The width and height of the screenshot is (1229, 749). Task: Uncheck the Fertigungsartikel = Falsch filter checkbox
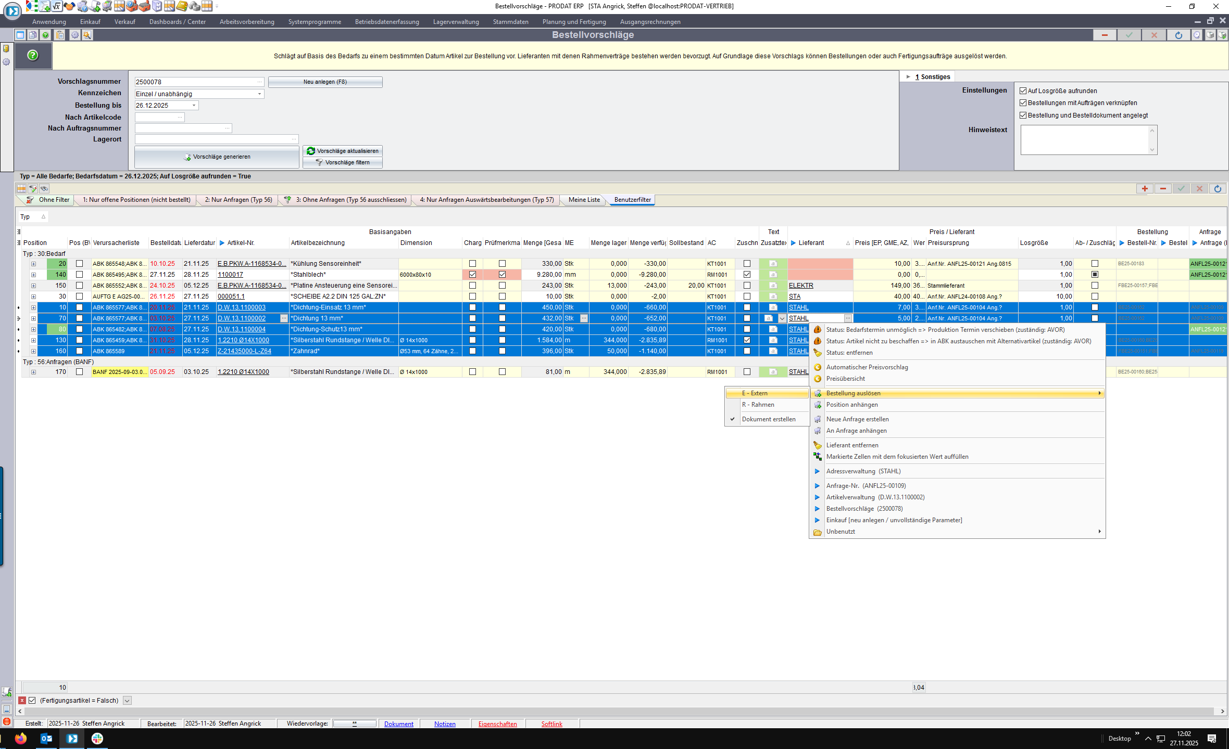32,701
